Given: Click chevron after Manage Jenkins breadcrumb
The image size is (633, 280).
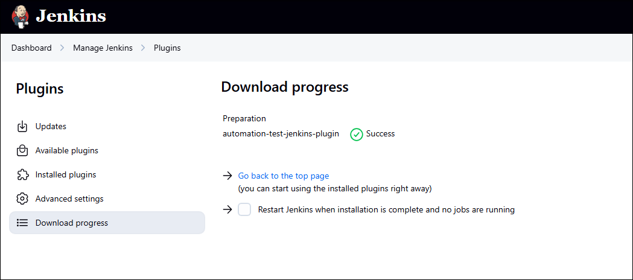Looking at the screenshot, I should [x=143, y=48].
